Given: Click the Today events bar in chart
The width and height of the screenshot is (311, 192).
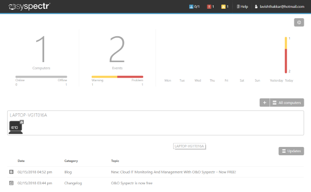Looking at the screenshot, I should coord(286,55).
